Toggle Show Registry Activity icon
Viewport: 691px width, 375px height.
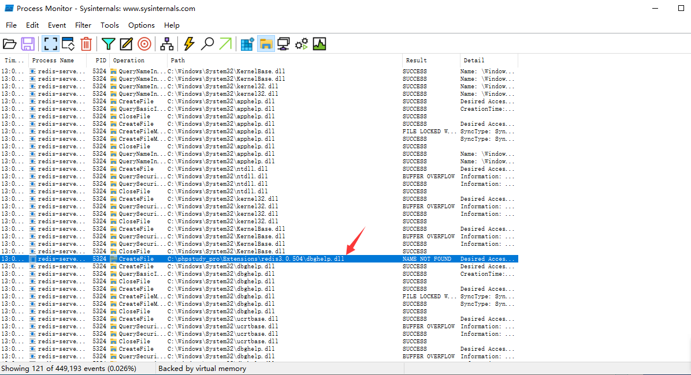click(x=247, y=44)
